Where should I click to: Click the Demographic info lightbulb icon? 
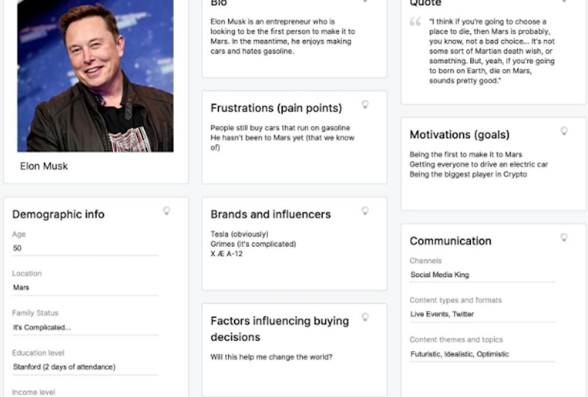point(166,211)
